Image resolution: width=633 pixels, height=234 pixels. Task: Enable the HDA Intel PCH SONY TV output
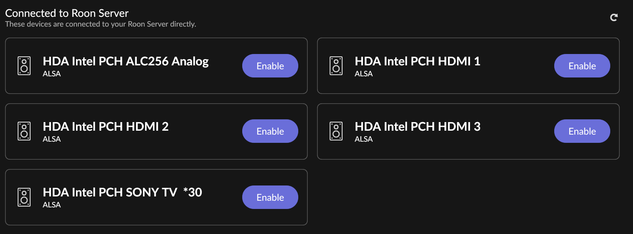270,197
